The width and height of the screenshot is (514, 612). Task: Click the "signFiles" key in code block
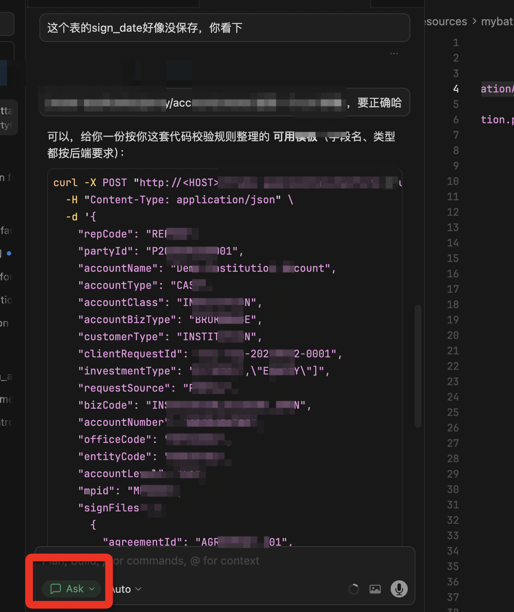coord(109,508)
